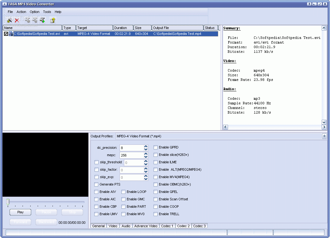Click the green-arrow start conversion icon
330x238 pixels.
(x=43, y=20)
